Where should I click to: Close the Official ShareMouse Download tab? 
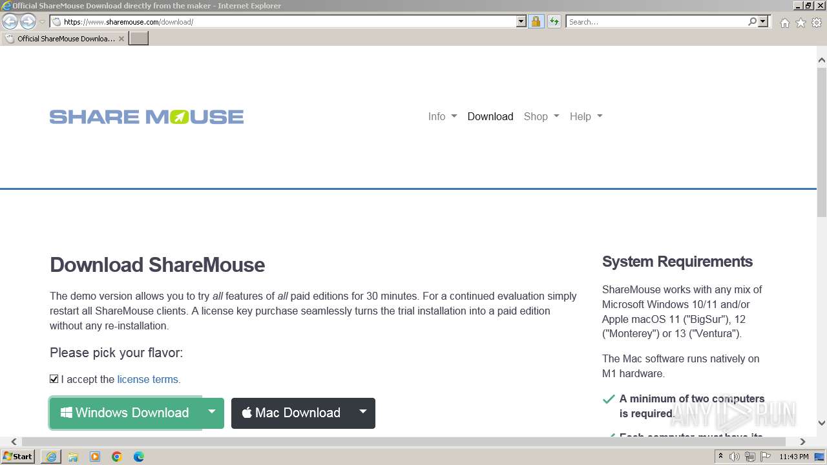(x=121, y=39)
